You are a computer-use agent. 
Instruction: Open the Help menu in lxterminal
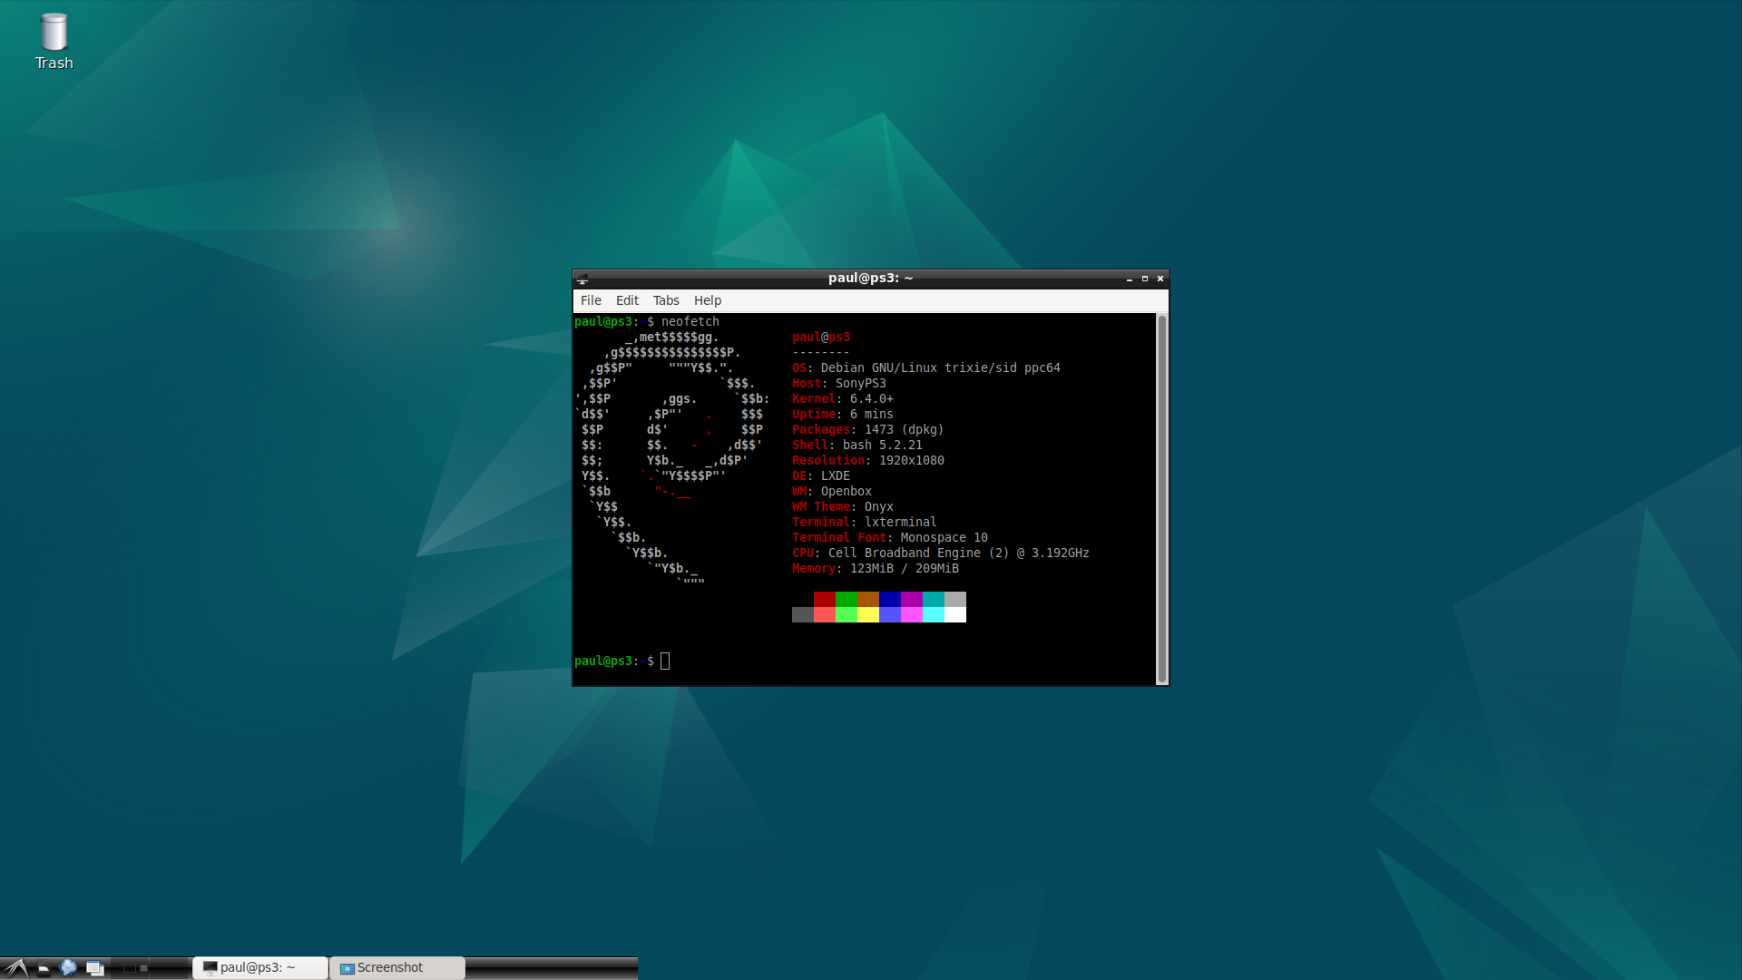pos(708,300)
